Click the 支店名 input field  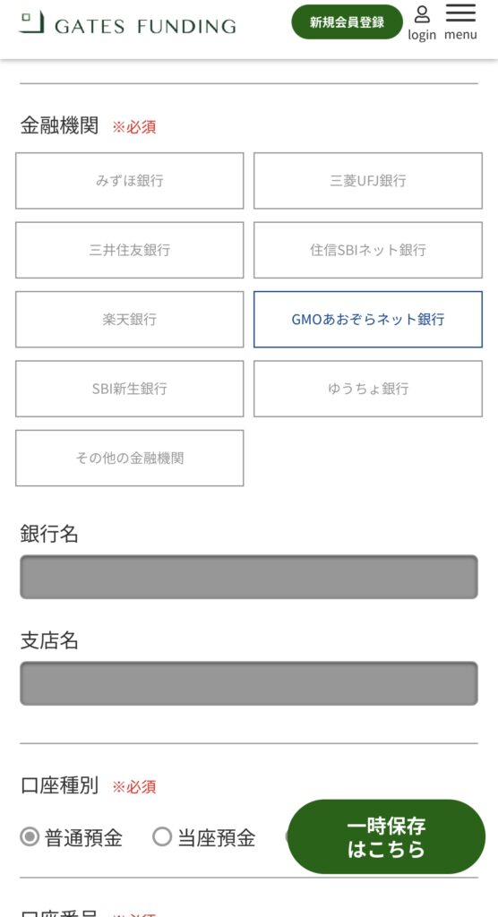click(x=249, y=683)
